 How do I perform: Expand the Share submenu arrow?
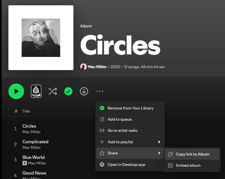[159, 153]
